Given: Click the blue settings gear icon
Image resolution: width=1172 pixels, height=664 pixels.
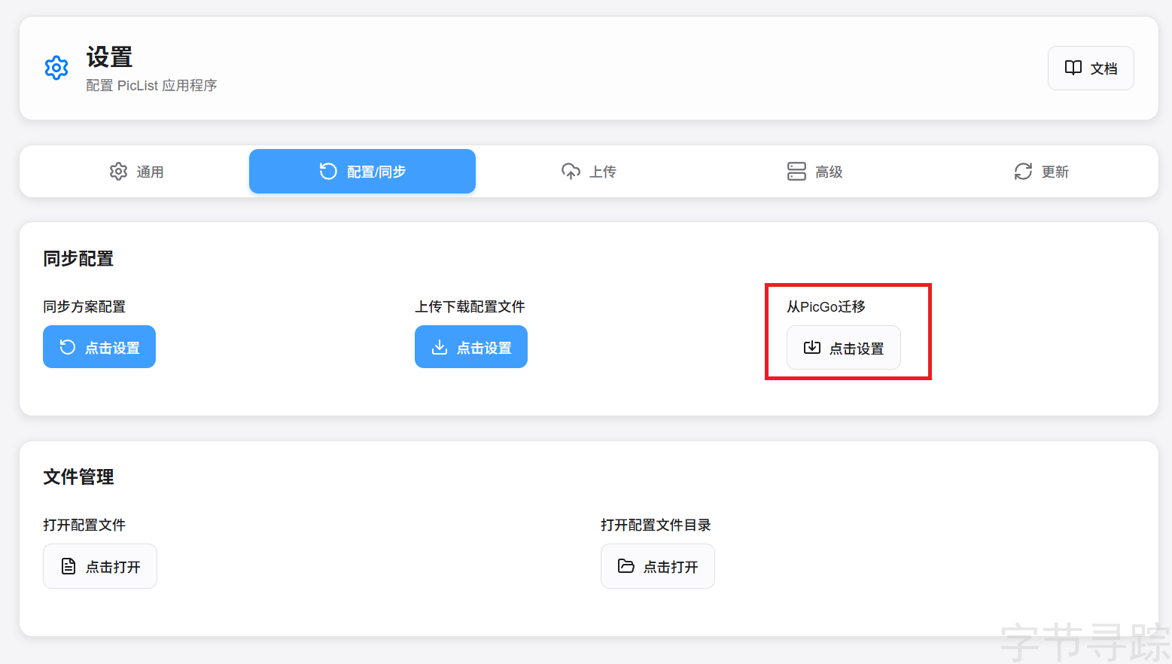Looking at the screenshot, I should [x=56, y=68].
